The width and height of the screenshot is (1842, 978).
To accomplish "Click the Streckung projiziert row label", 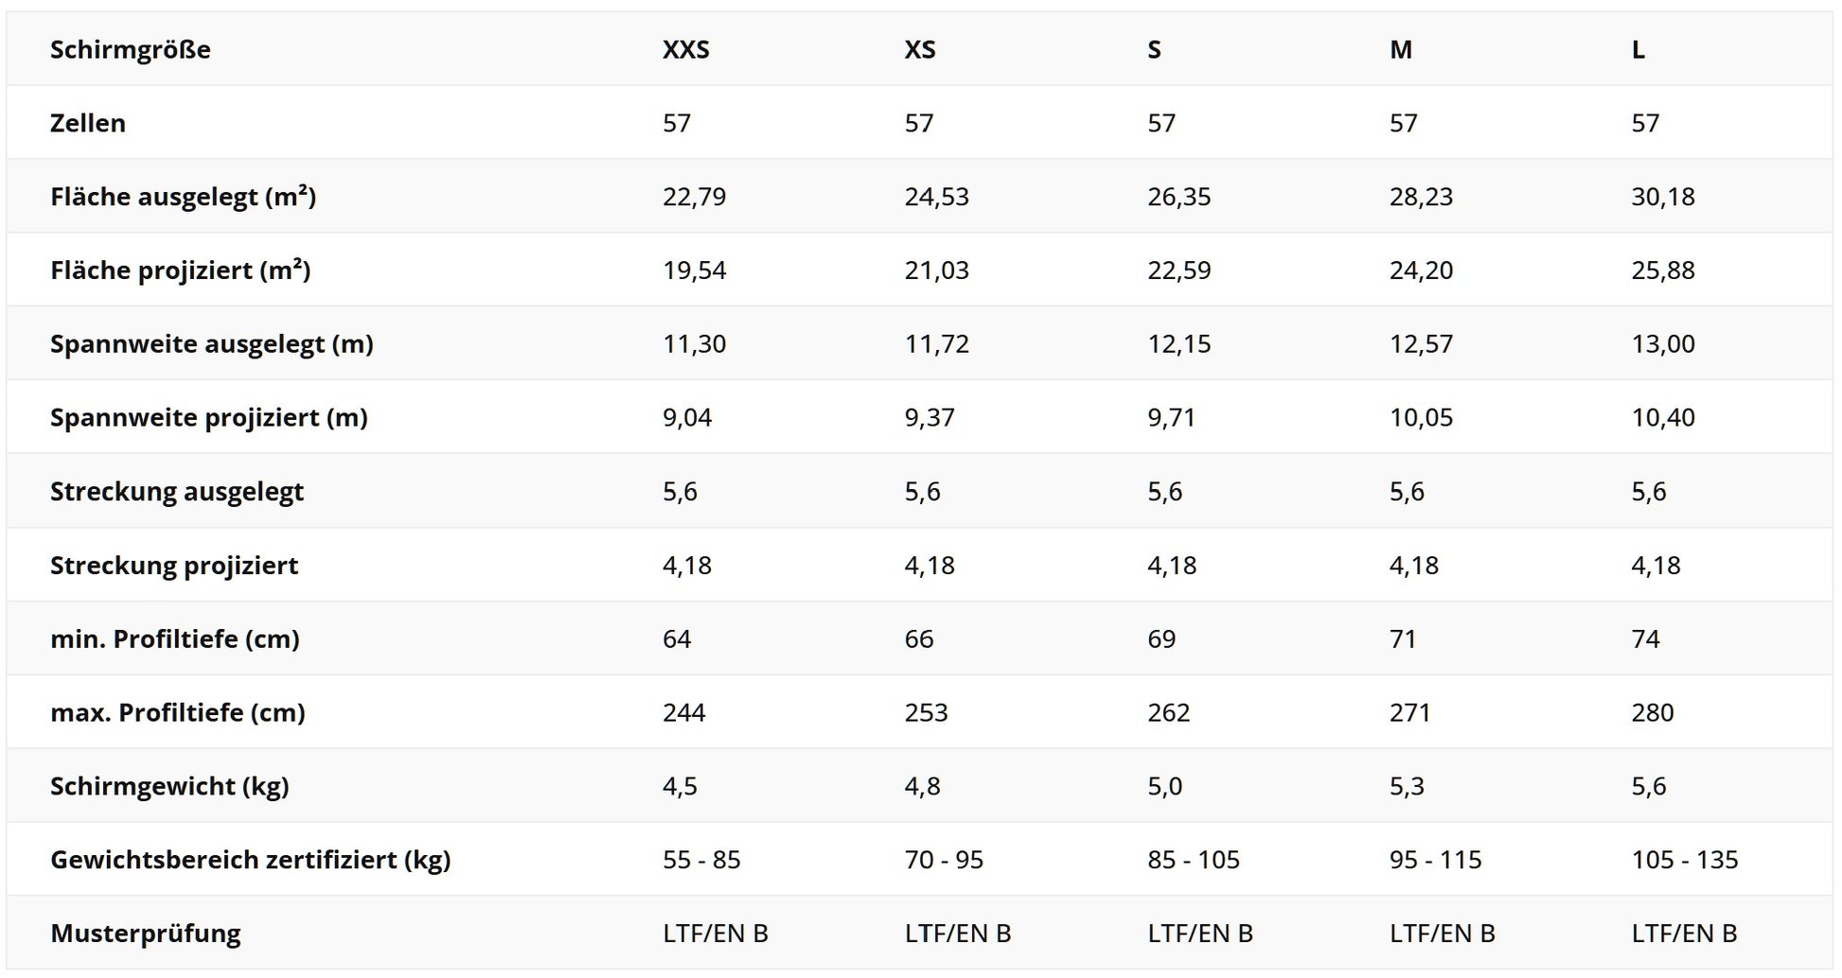I will [174, 566].
